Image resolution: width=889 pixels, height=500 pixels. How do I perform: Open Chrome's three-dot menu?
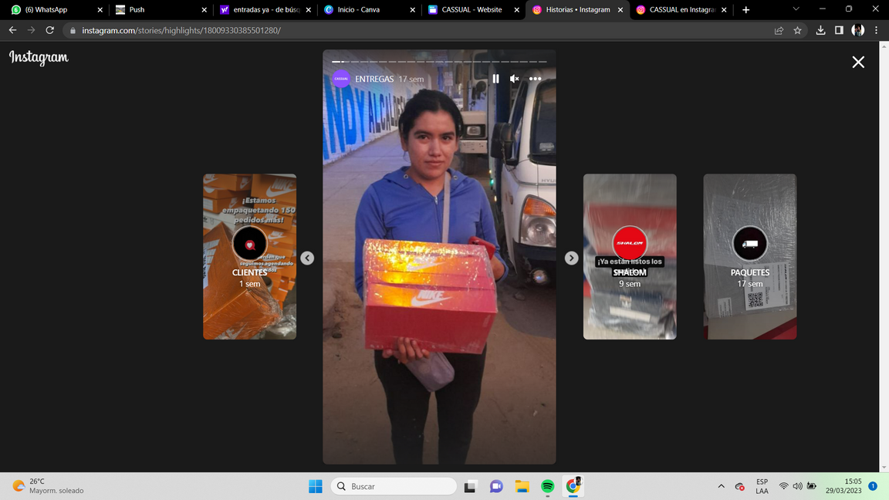(x=876, y=30)
